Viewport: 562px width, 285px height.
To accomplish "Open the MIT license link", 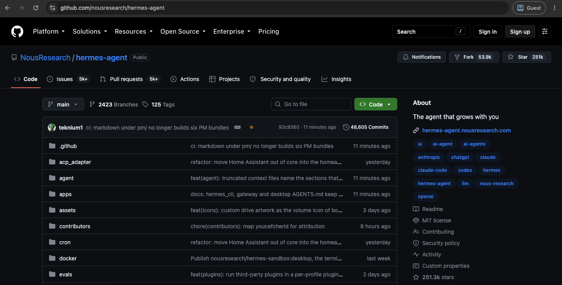I will point(432,220).
